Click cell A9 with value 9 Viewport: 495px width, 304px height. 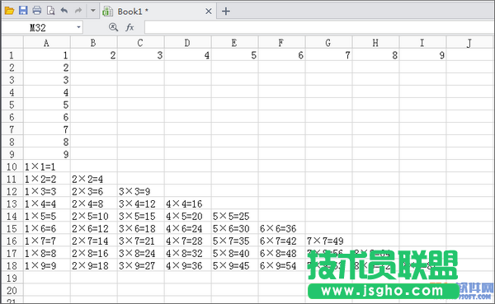(47, 154)
